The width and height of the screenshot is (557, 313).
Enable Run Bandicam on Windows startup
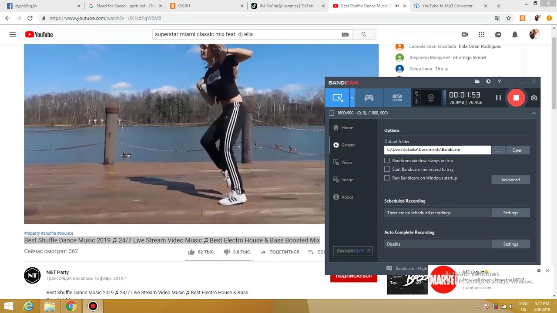(387, 178)
